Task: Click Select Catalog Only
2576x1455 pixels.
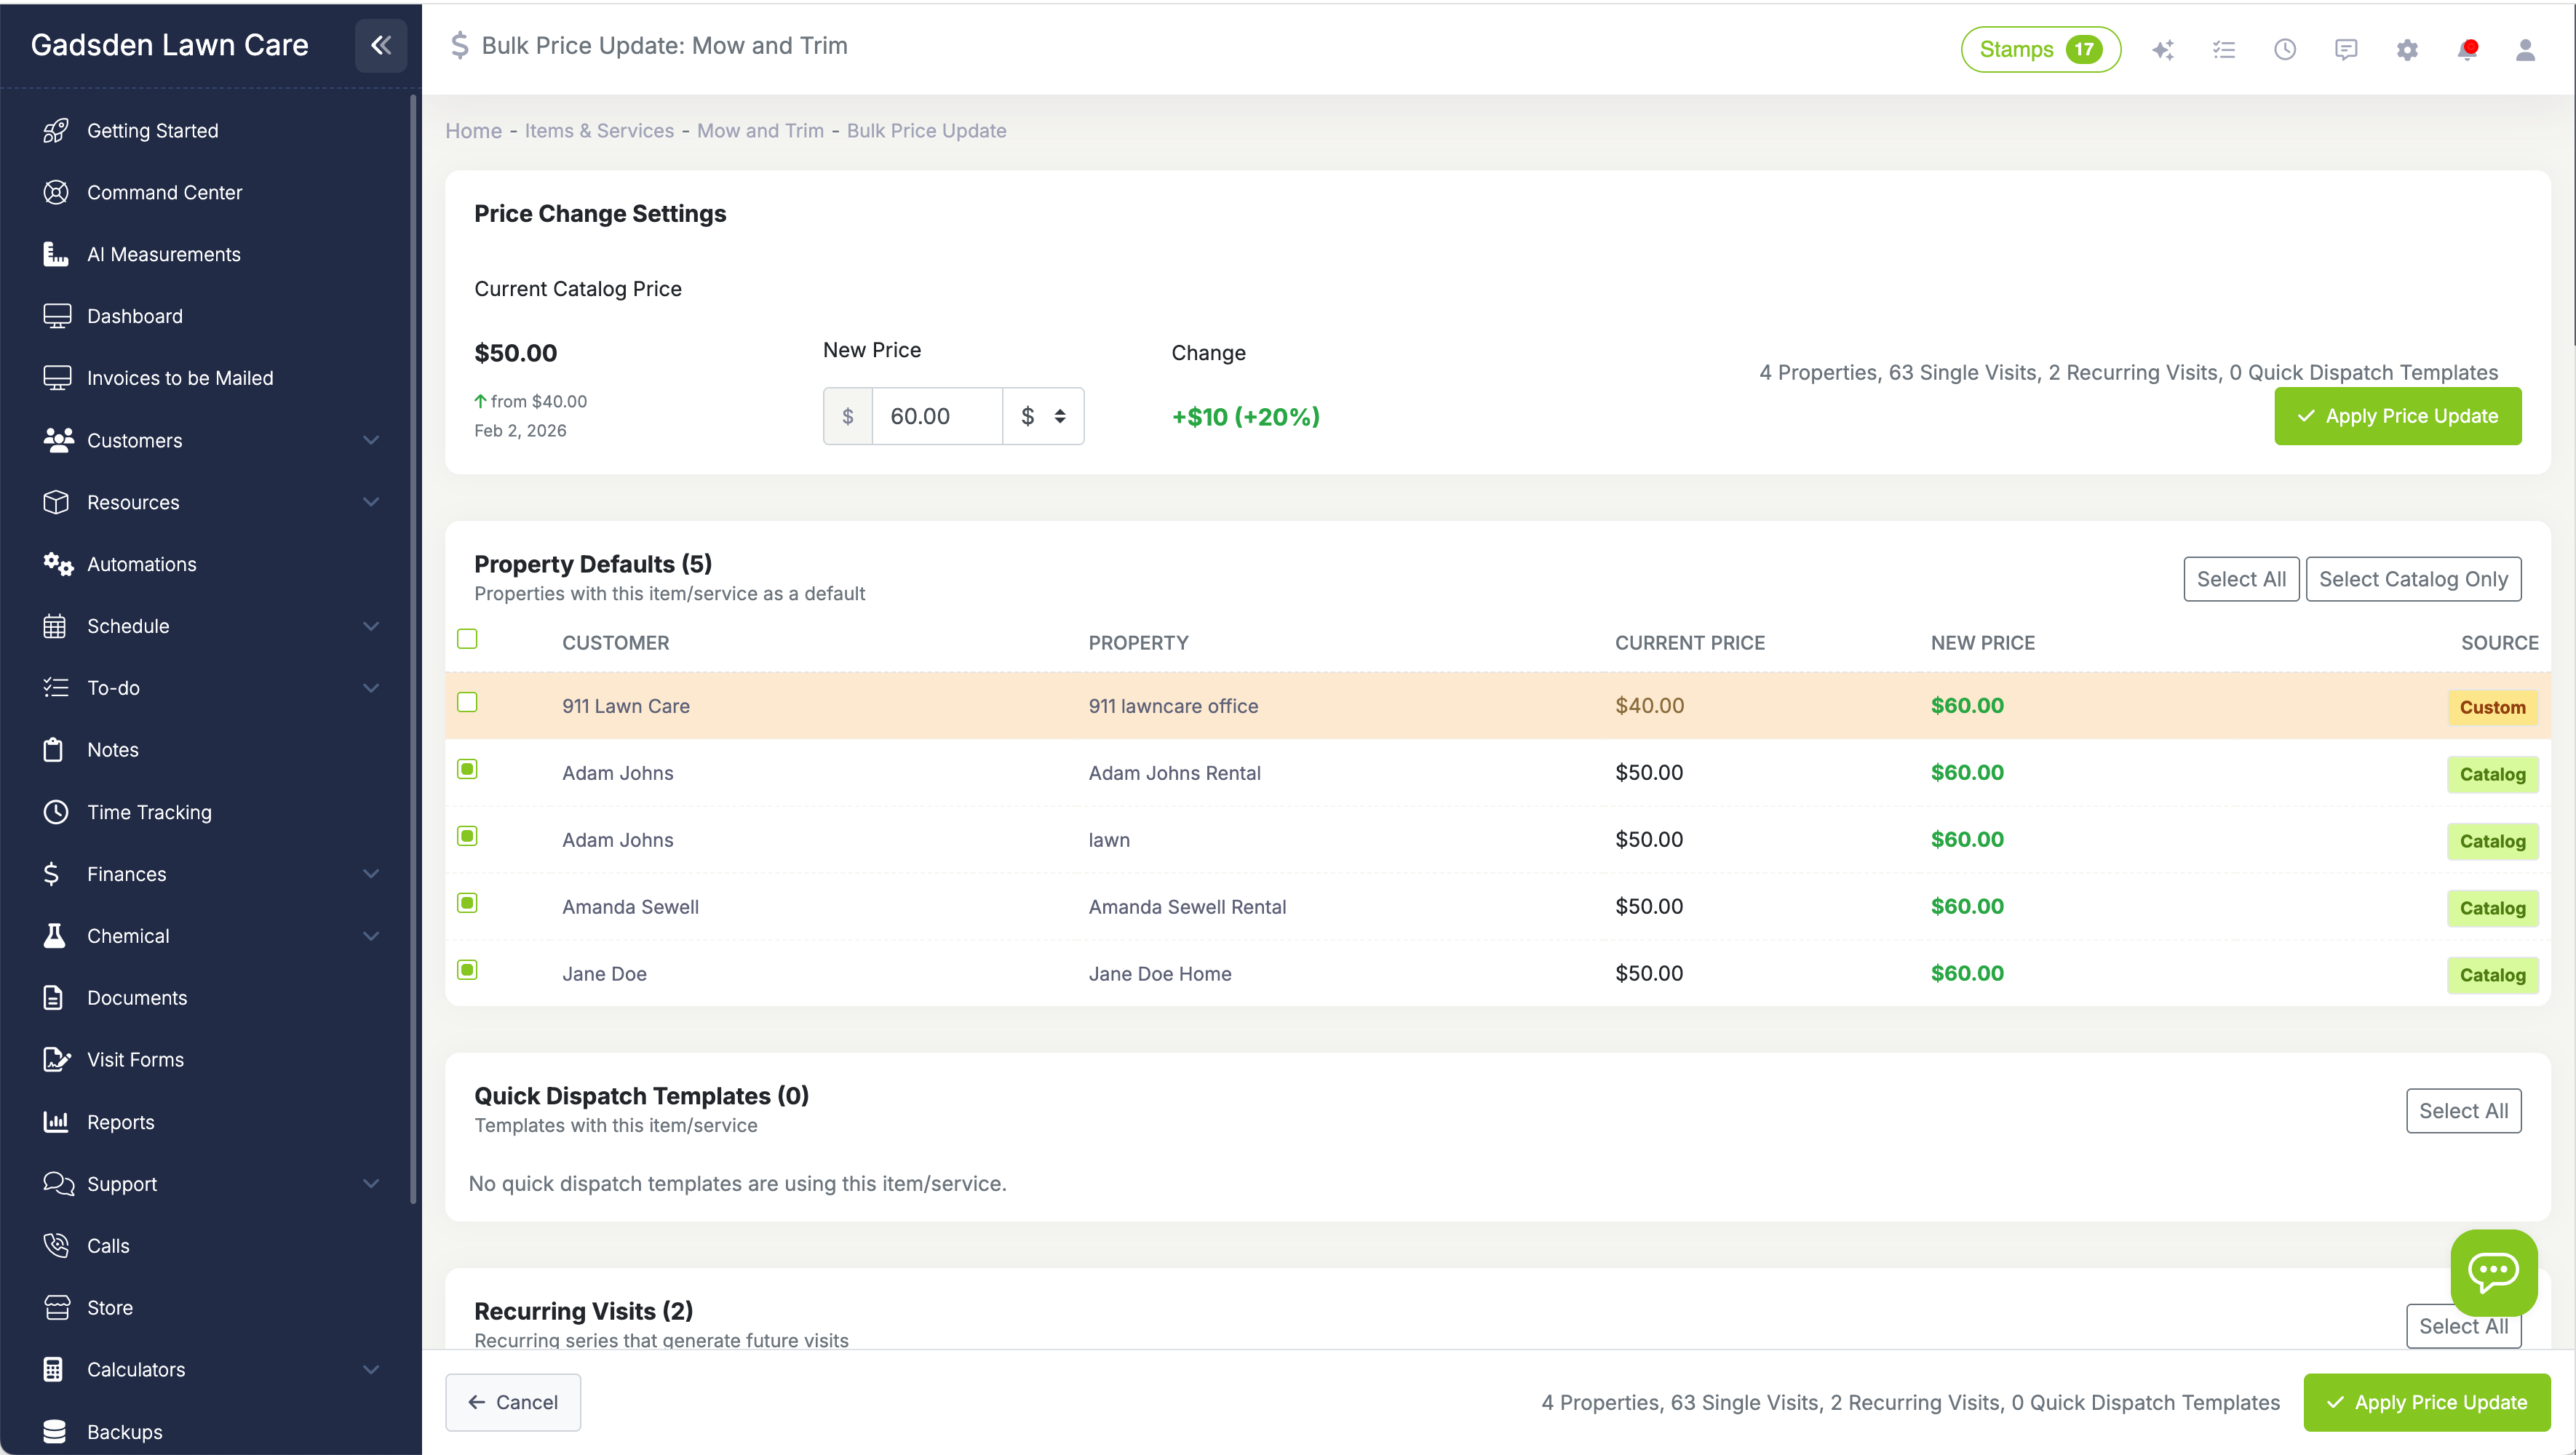Action: click(2414, 579)
